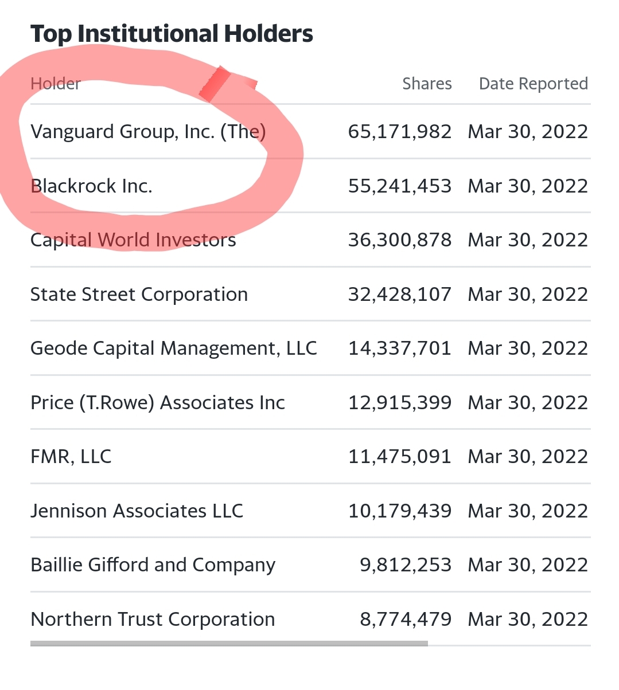The image size is (619, 690).
Task: Click the Date Reported column header
Action: (x=533, y=84)
